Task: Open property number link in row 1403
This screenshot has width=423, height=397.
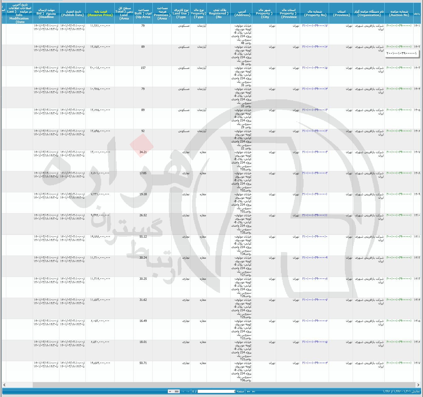Action: [315, 68]
